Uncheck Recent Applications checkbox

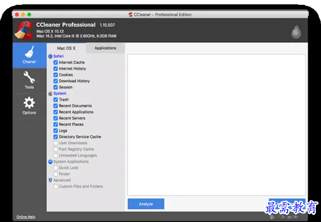tap(55, 112)
